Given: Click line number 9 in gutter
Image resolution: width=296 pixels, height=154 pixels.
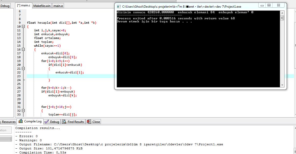Looking at the screenshot, I should pos(20,23).
